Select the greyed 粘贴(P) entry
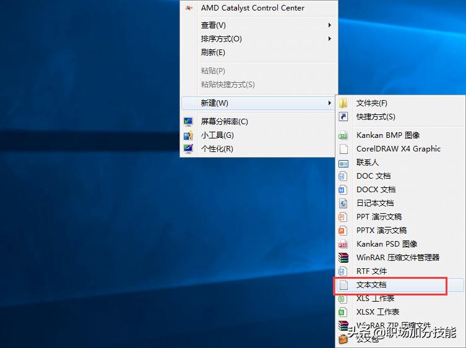This screenshot has height=348, width=466. (x=259, y=71)
